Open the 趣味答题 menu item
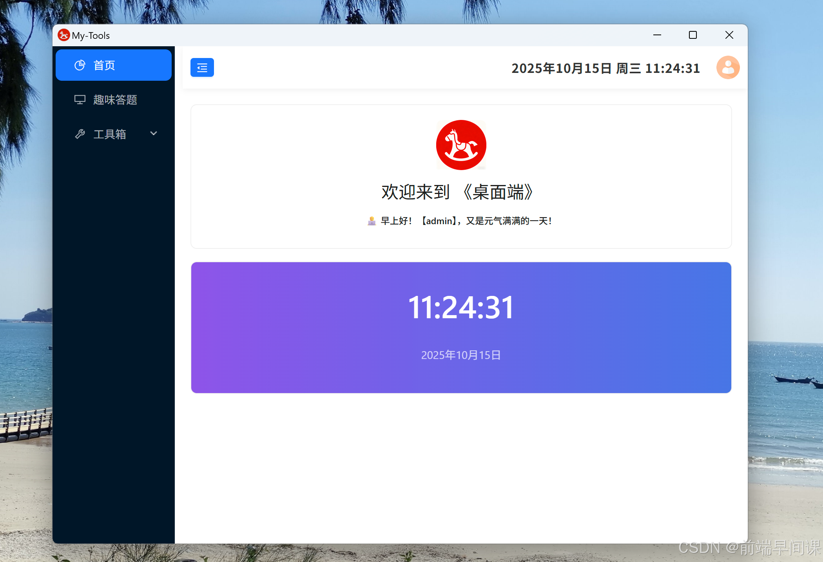Viewport: 823px width, 562px height. (x=114, y=100)
